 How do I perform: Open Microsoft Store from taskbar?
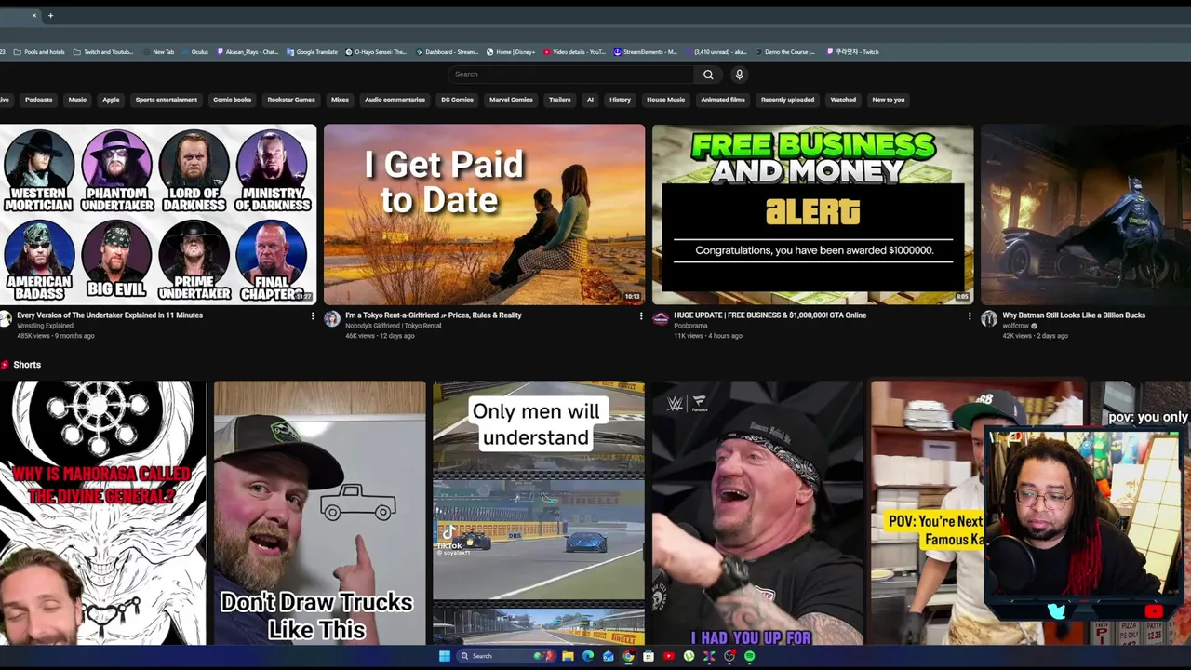649,656
